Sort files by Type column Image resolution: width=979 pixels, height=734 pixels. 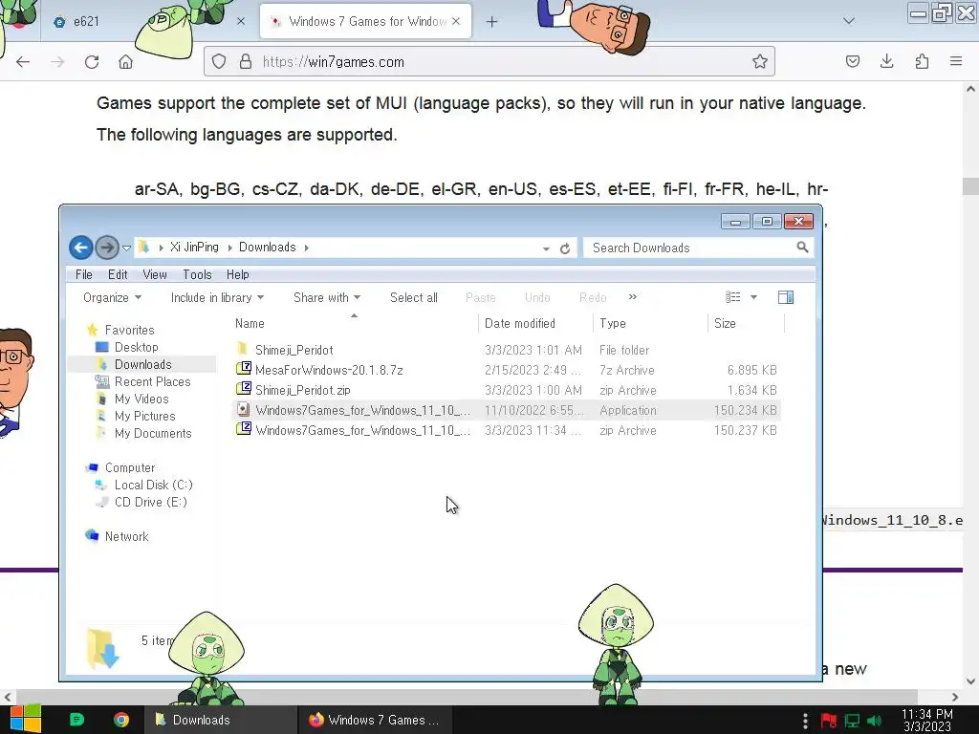(x=650, y=323)
